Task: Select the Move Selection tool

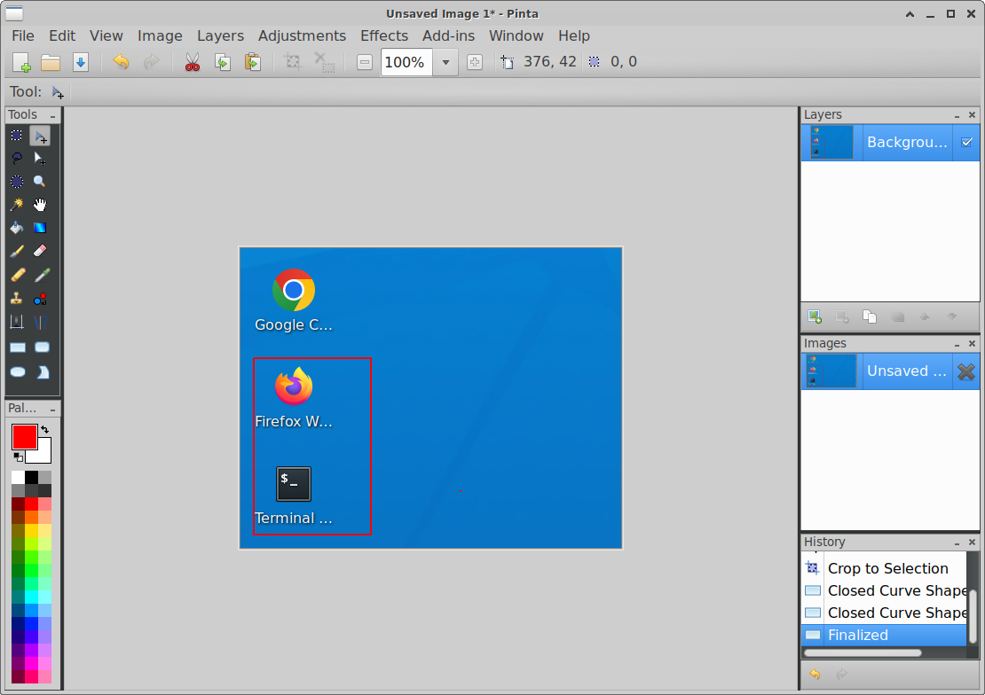Action: [40, 158]
